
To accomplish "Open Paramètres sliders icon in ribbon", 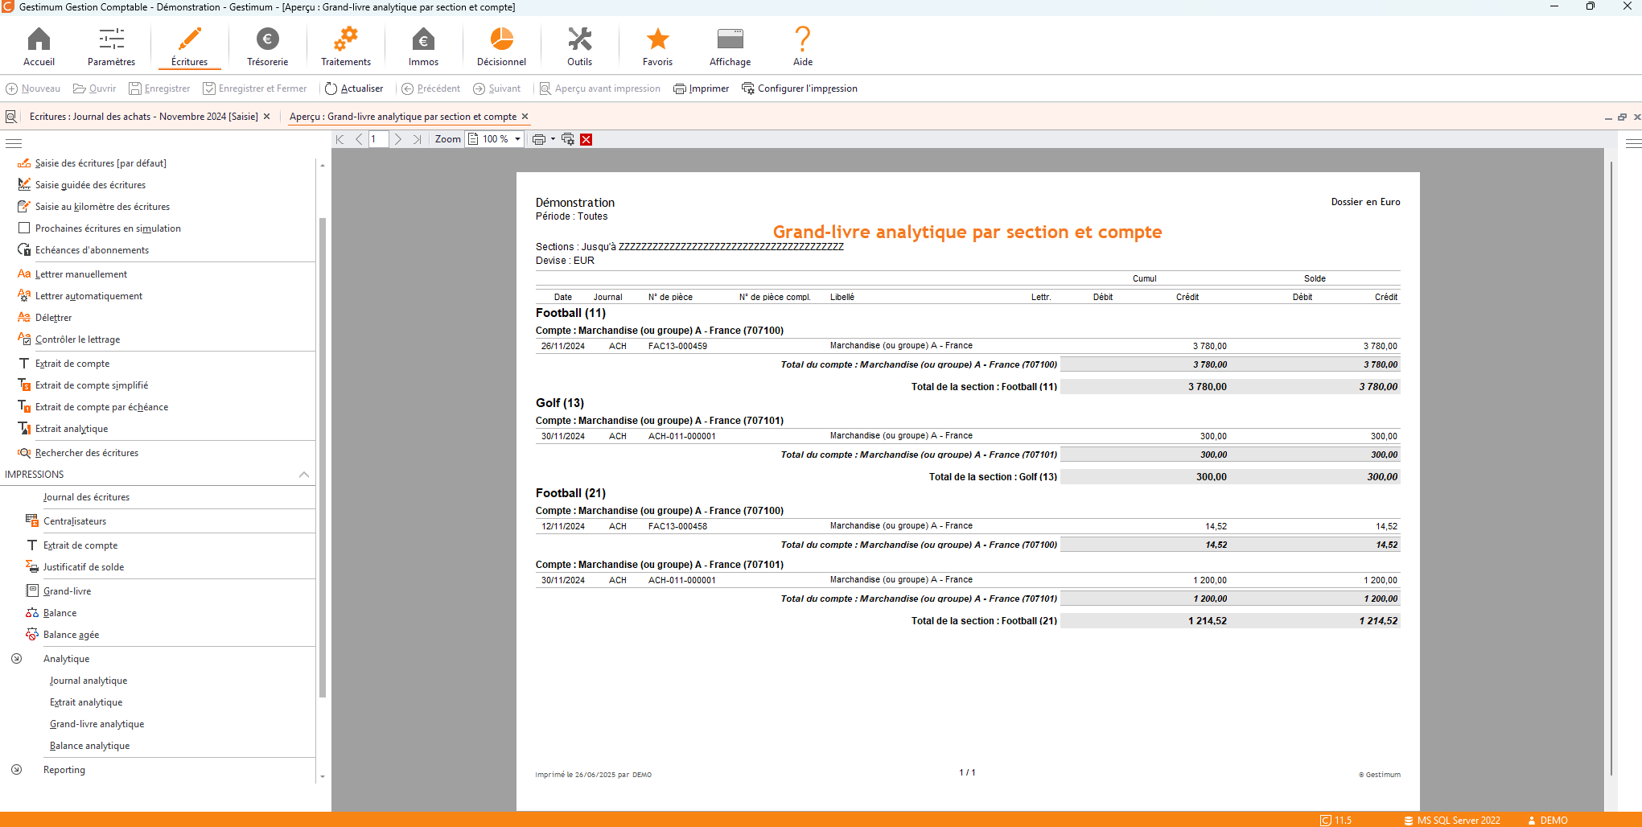I will tap(111, 47).
